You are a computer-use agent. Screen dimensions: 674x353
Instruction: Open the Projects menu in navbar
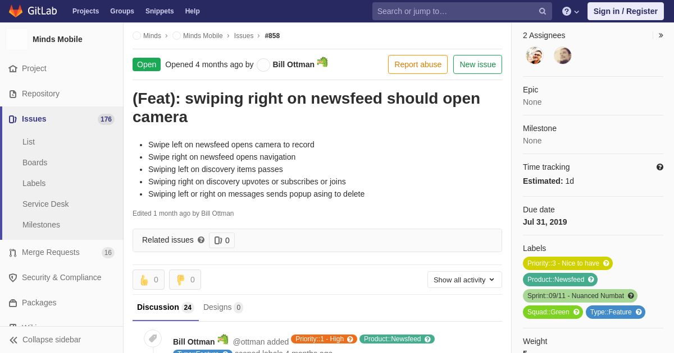(85, 11)
